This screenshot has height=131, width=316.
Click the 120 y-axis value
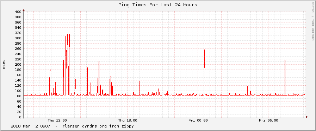[18, 86]
